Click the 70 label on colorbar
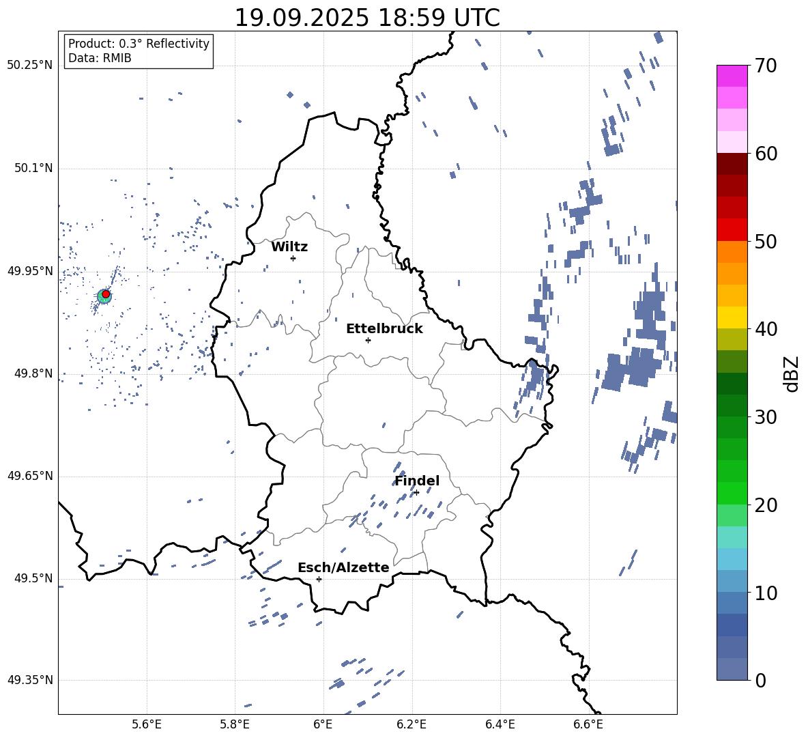The height and width of the screenshot is (738, 808). pos(766,66)
